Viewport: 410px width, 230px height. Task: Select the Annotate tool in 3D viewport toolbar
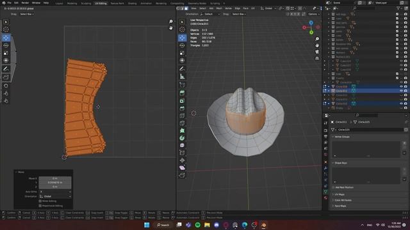182,69
